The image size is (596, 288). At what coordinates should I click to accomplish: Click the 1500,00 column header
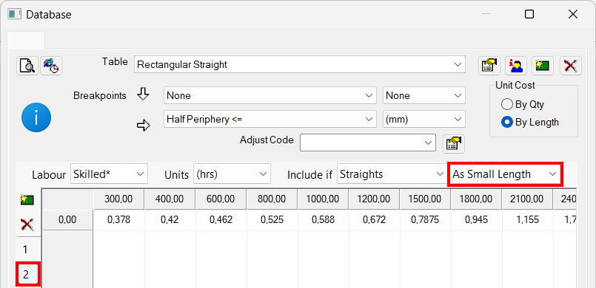coord(425,199)
